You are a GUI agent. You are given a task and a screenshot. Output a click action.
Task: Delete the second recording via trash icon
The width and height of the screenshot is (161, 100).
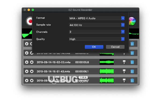pos(132,53)
